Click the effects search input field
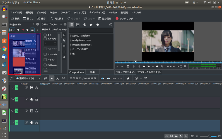This screenshot has width=222, height=139. 91,30
